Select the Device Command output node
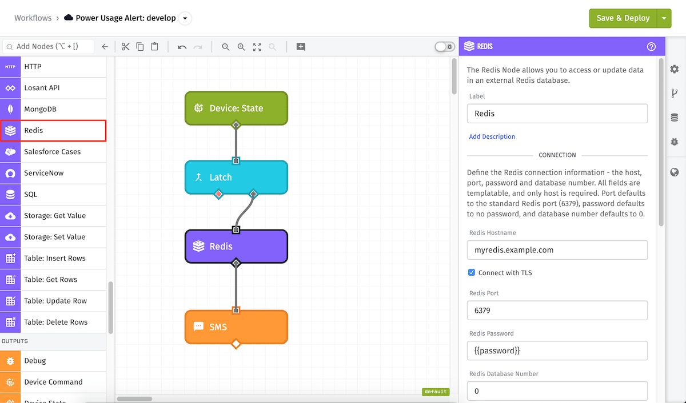 [x=53, y=382]
